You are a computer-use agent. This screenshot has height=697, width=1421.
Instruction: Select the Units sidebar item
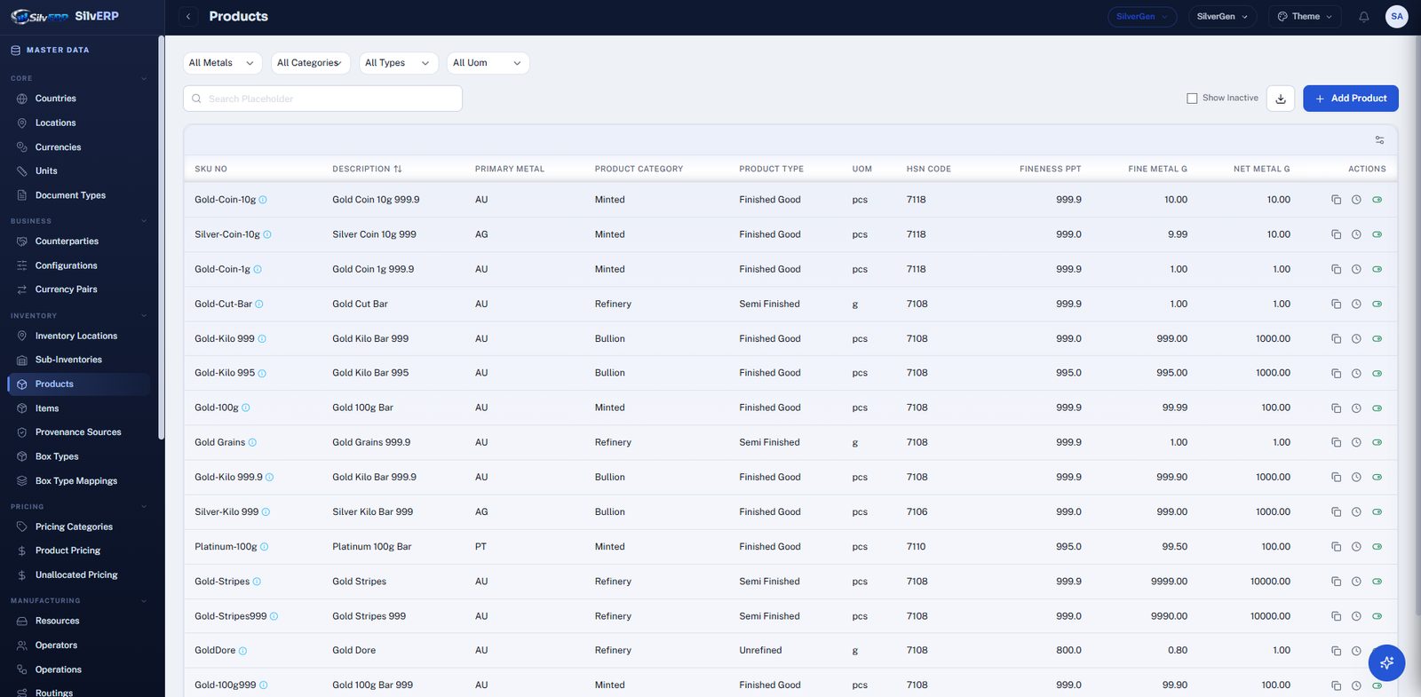(x=46, y=171)
